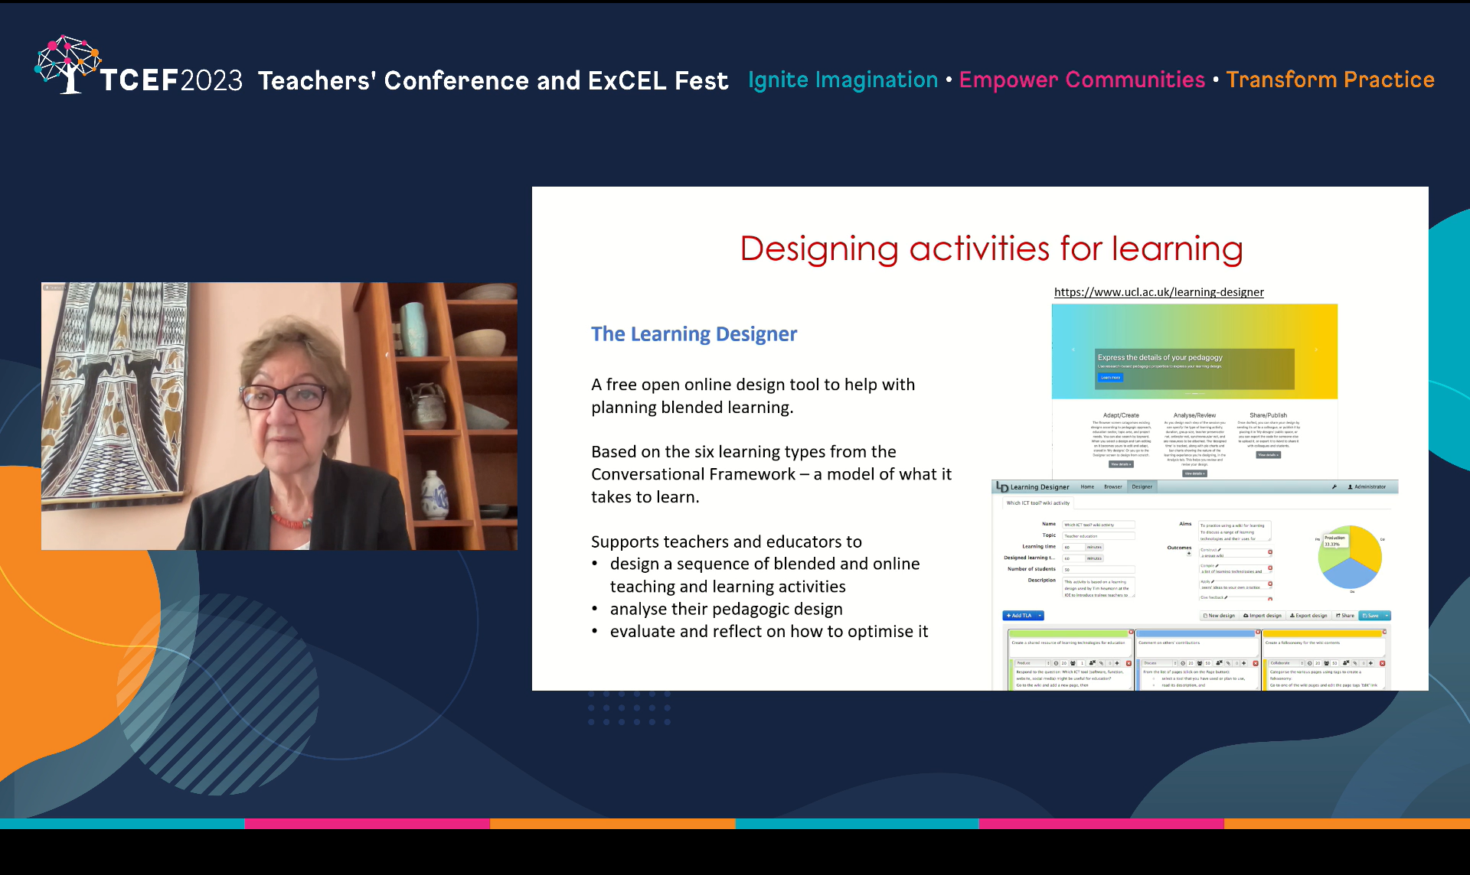The width and height of the screenshot is (1470, 875).
Task: Open the Add TLA dropdown arrow
Action: 1040,616
